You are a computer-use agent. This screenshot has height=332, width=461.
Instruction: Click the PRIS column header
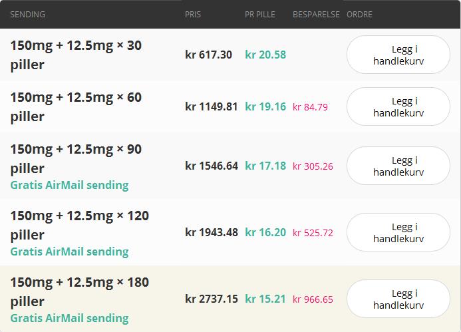pyautogui.click(x=193, y=15)
